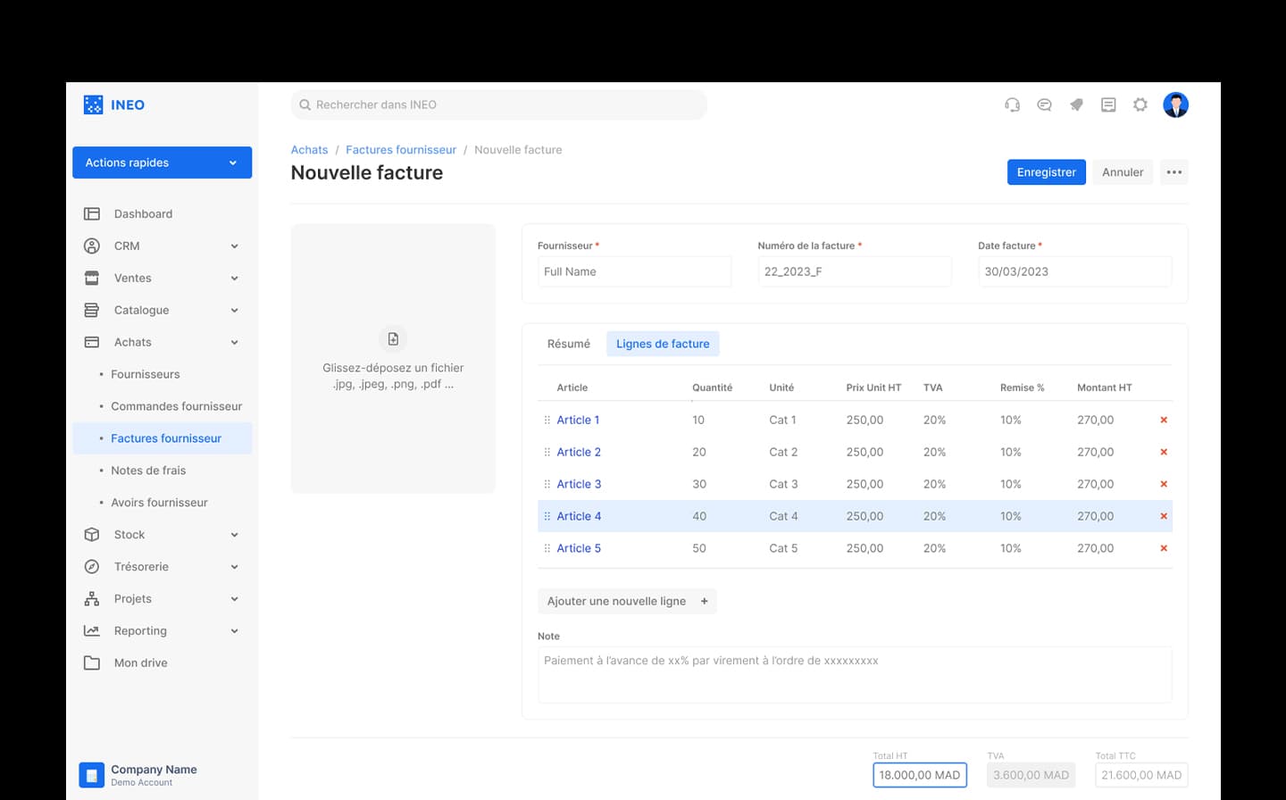The image size is (1286, 800).
Task: Open Notes de frais in sidebar
Action: tap(148, 471)
